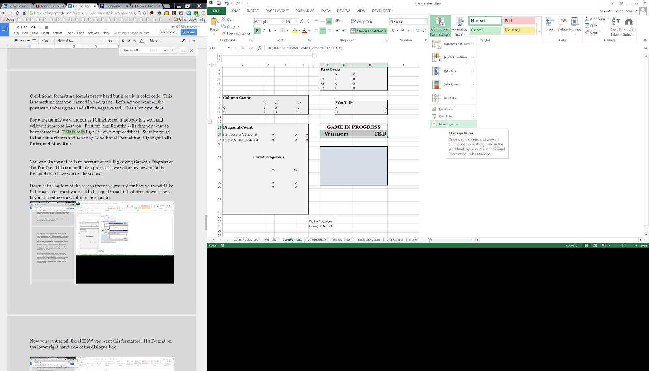The image size is (649, 371).
Task: Open the General number format dropdown
Action: (x=425, y=21)
